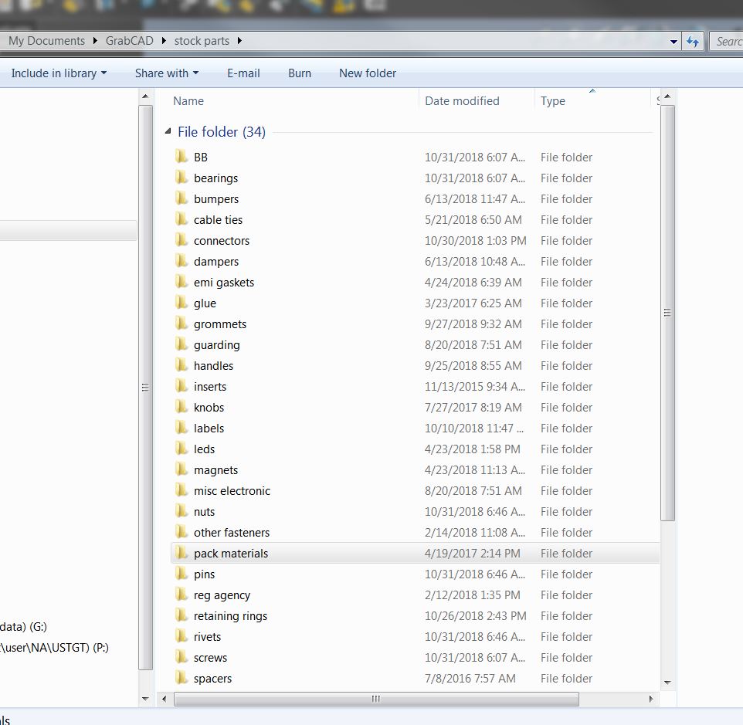Open the emi gaskets folder icon
743x725 pixels.
182,282
